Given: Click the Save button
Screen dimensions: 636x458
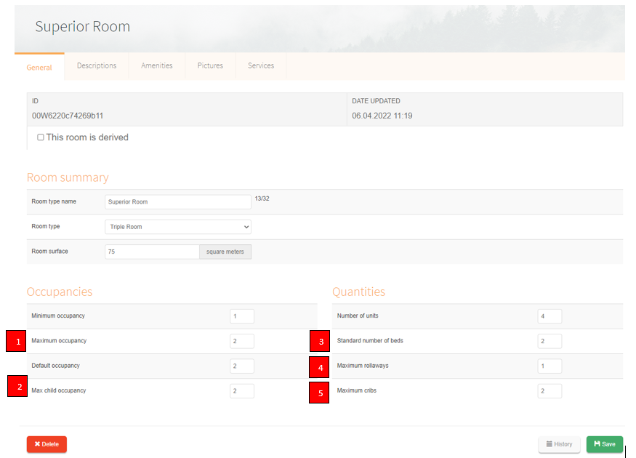Looking at the screenshot, I should pyautogui.click(x=604, y=444).
